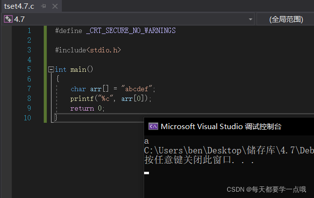Place cursor on the printf call
The image size is (314, 198).
[80, 99]
